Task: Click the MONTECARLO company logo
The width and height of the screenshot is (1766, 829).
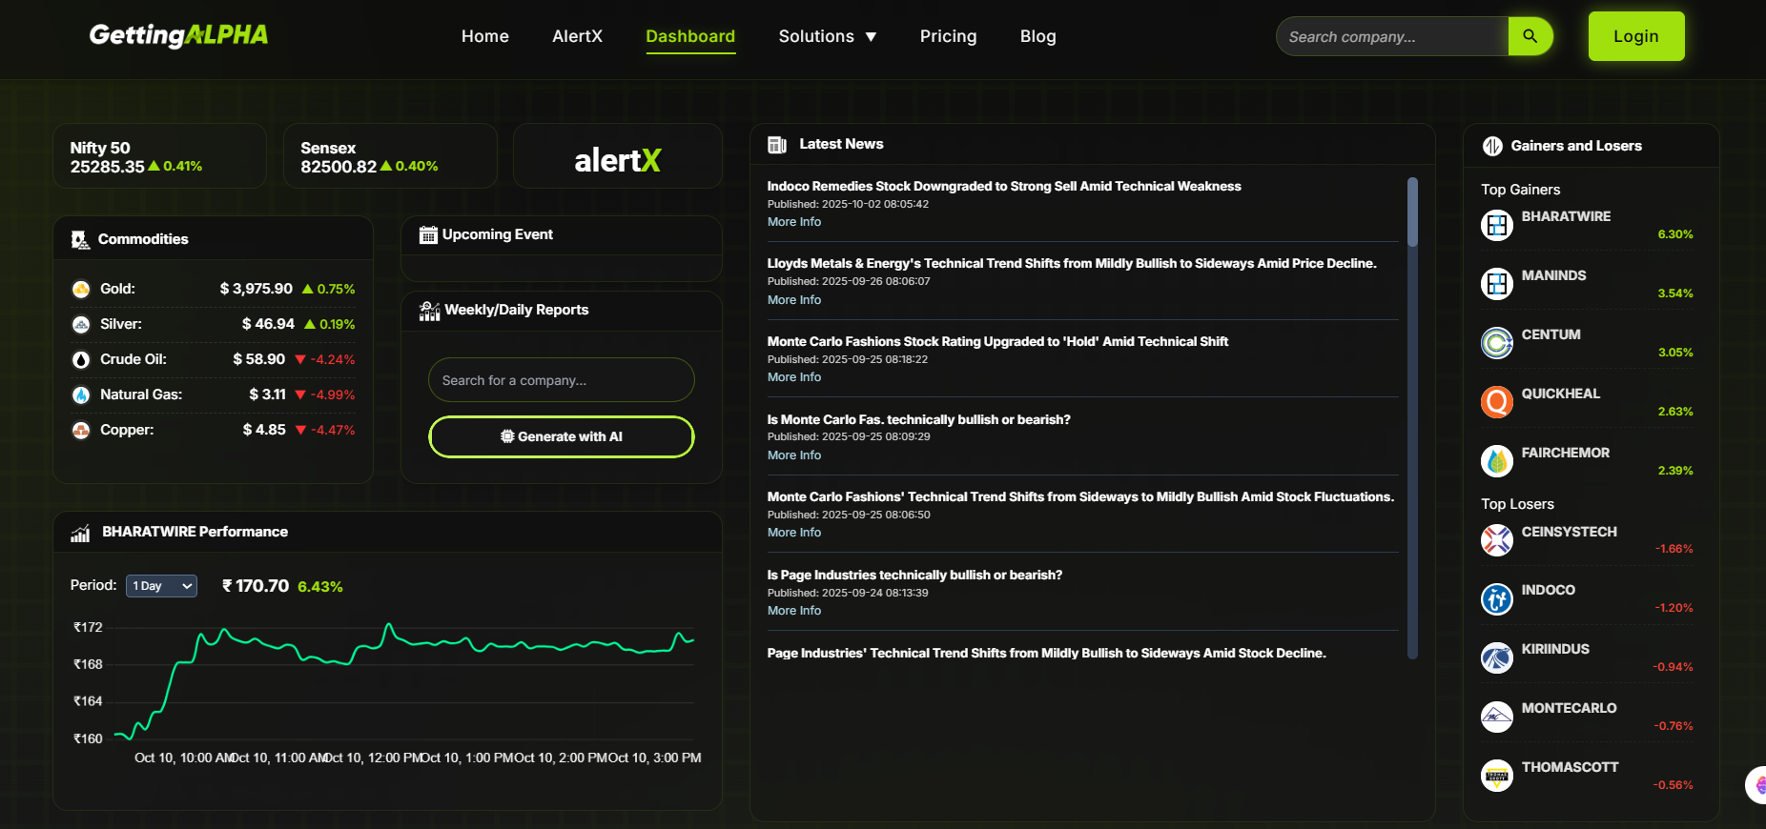Action: (x=1497, y=718)
